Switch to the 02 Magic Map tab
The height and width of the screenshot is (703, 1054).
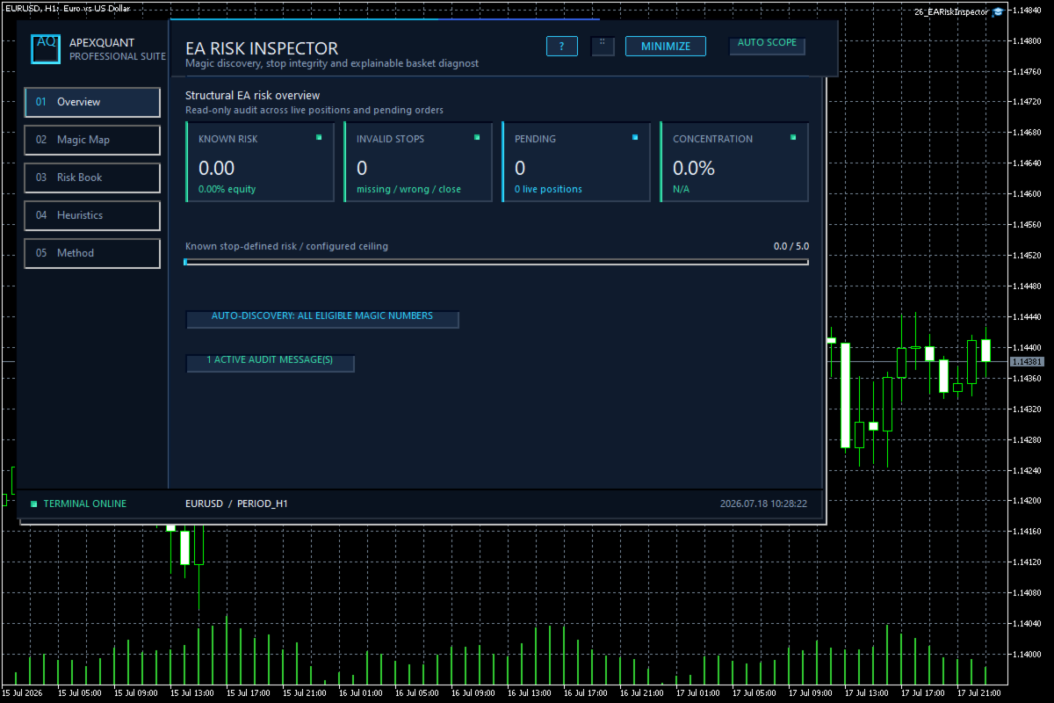(92, 140)
